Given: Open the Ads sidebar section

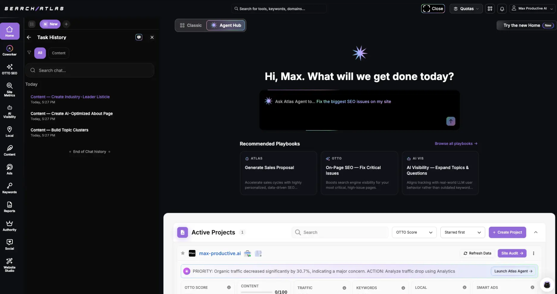Looking at the screenshot, I should click(9, 169).
